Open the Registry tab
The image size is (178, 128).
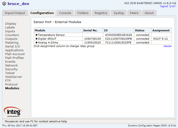coord(101,13)
